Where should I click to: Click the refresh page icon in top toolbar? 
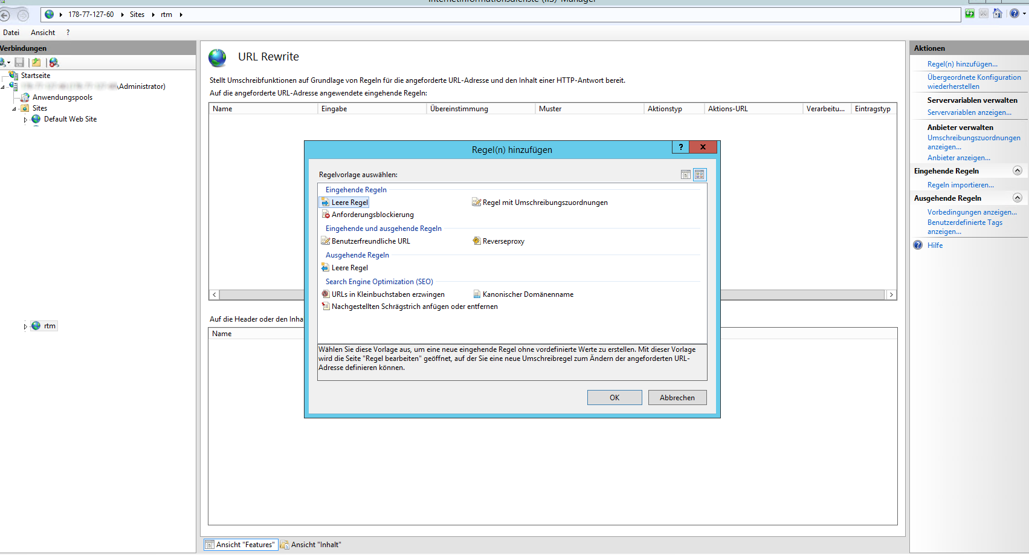[x=970, y=14]
